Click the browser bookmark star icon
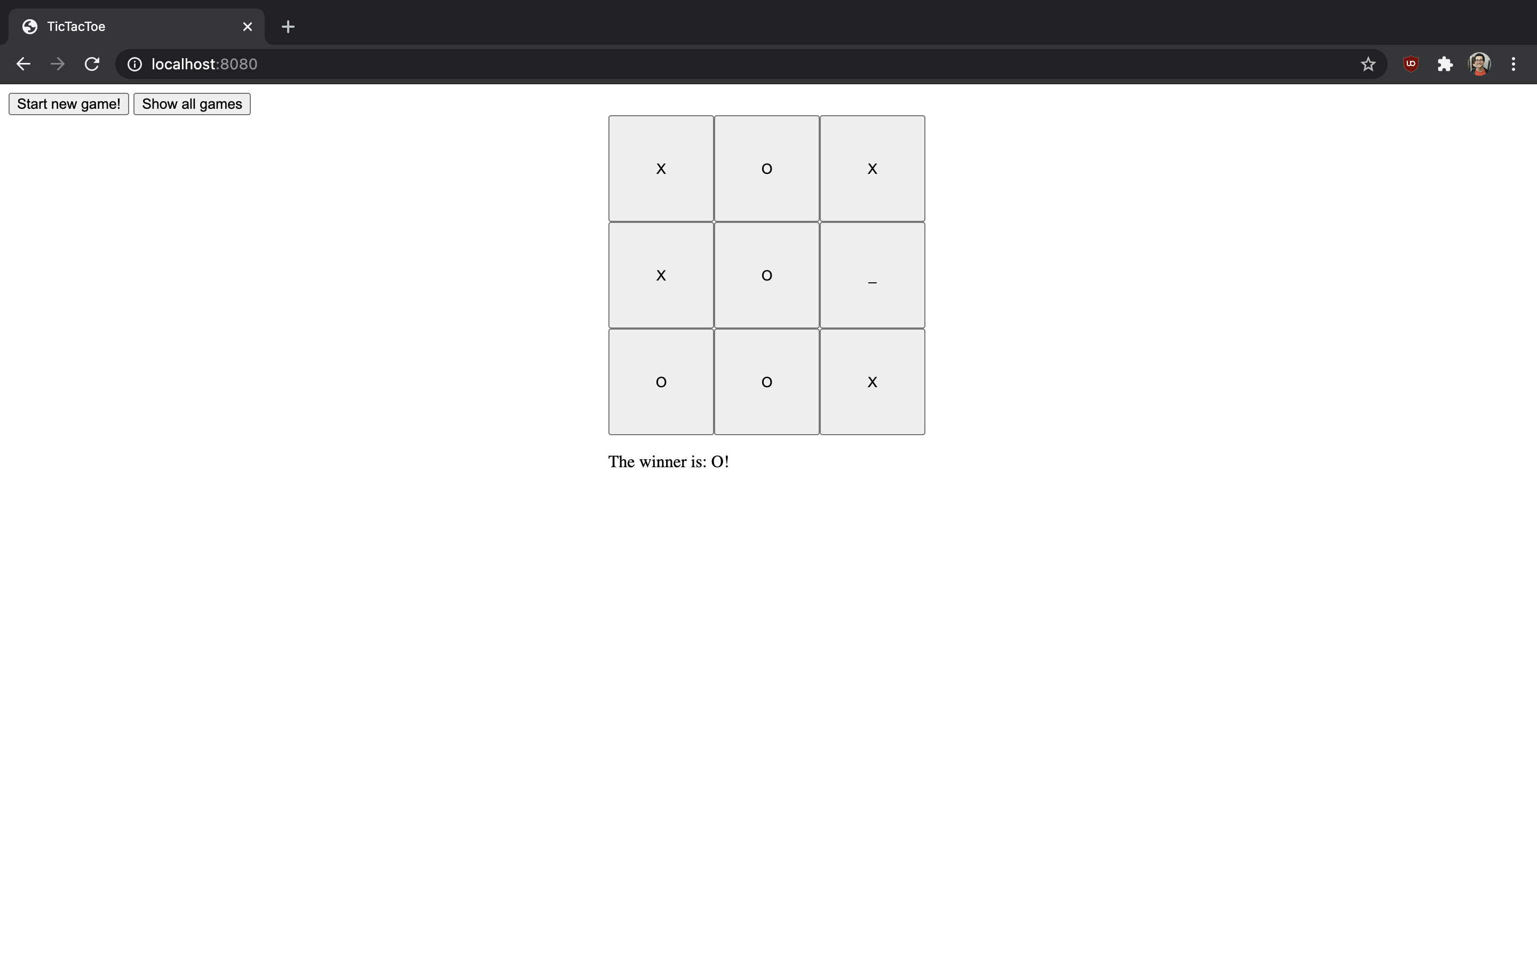The image size is (1537, 960). tap(1368, 63)
